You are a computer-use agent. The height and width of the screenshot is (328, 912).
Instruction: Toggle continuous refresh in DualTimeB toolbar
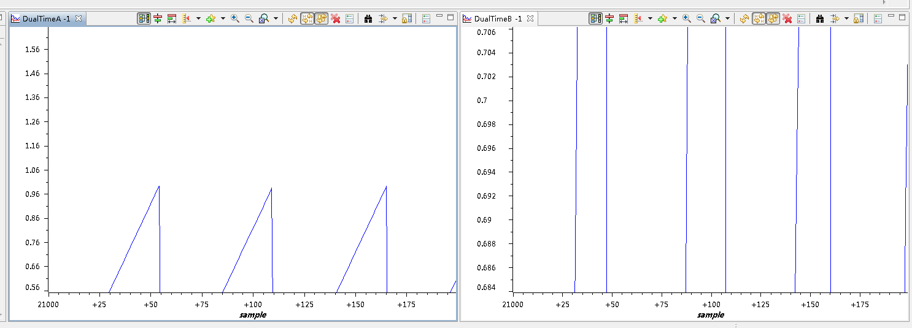759,19
